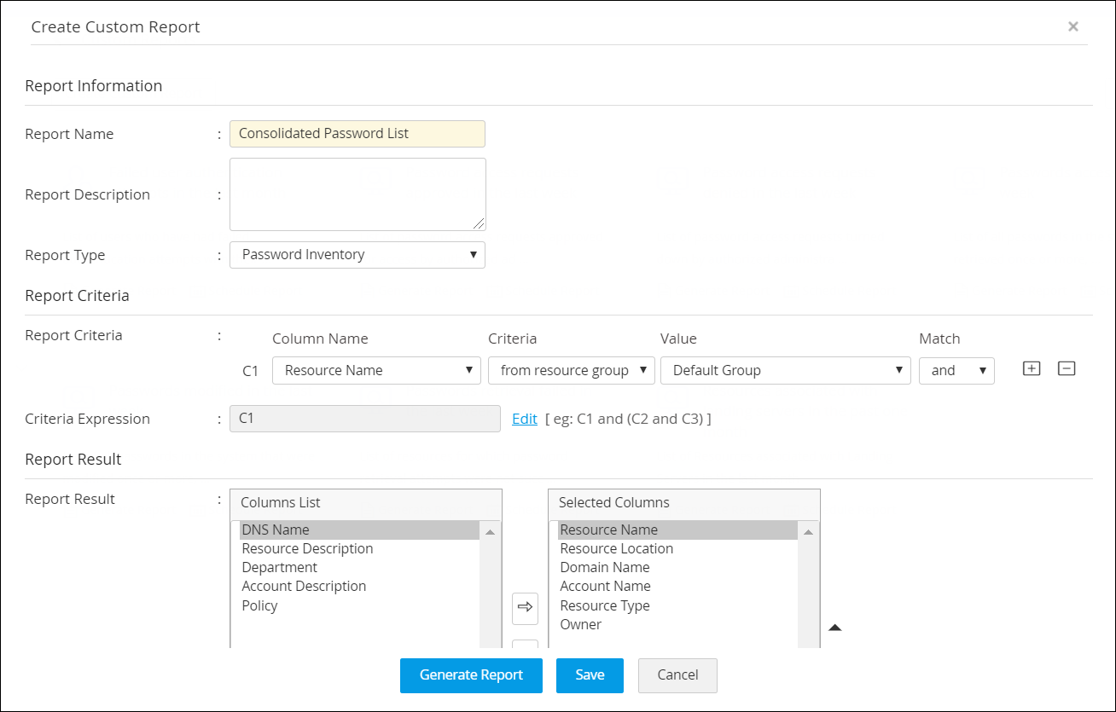The width and height of the screenshot is (1116, 712).
Task: Click the Save button
Action: click(590, 675)
